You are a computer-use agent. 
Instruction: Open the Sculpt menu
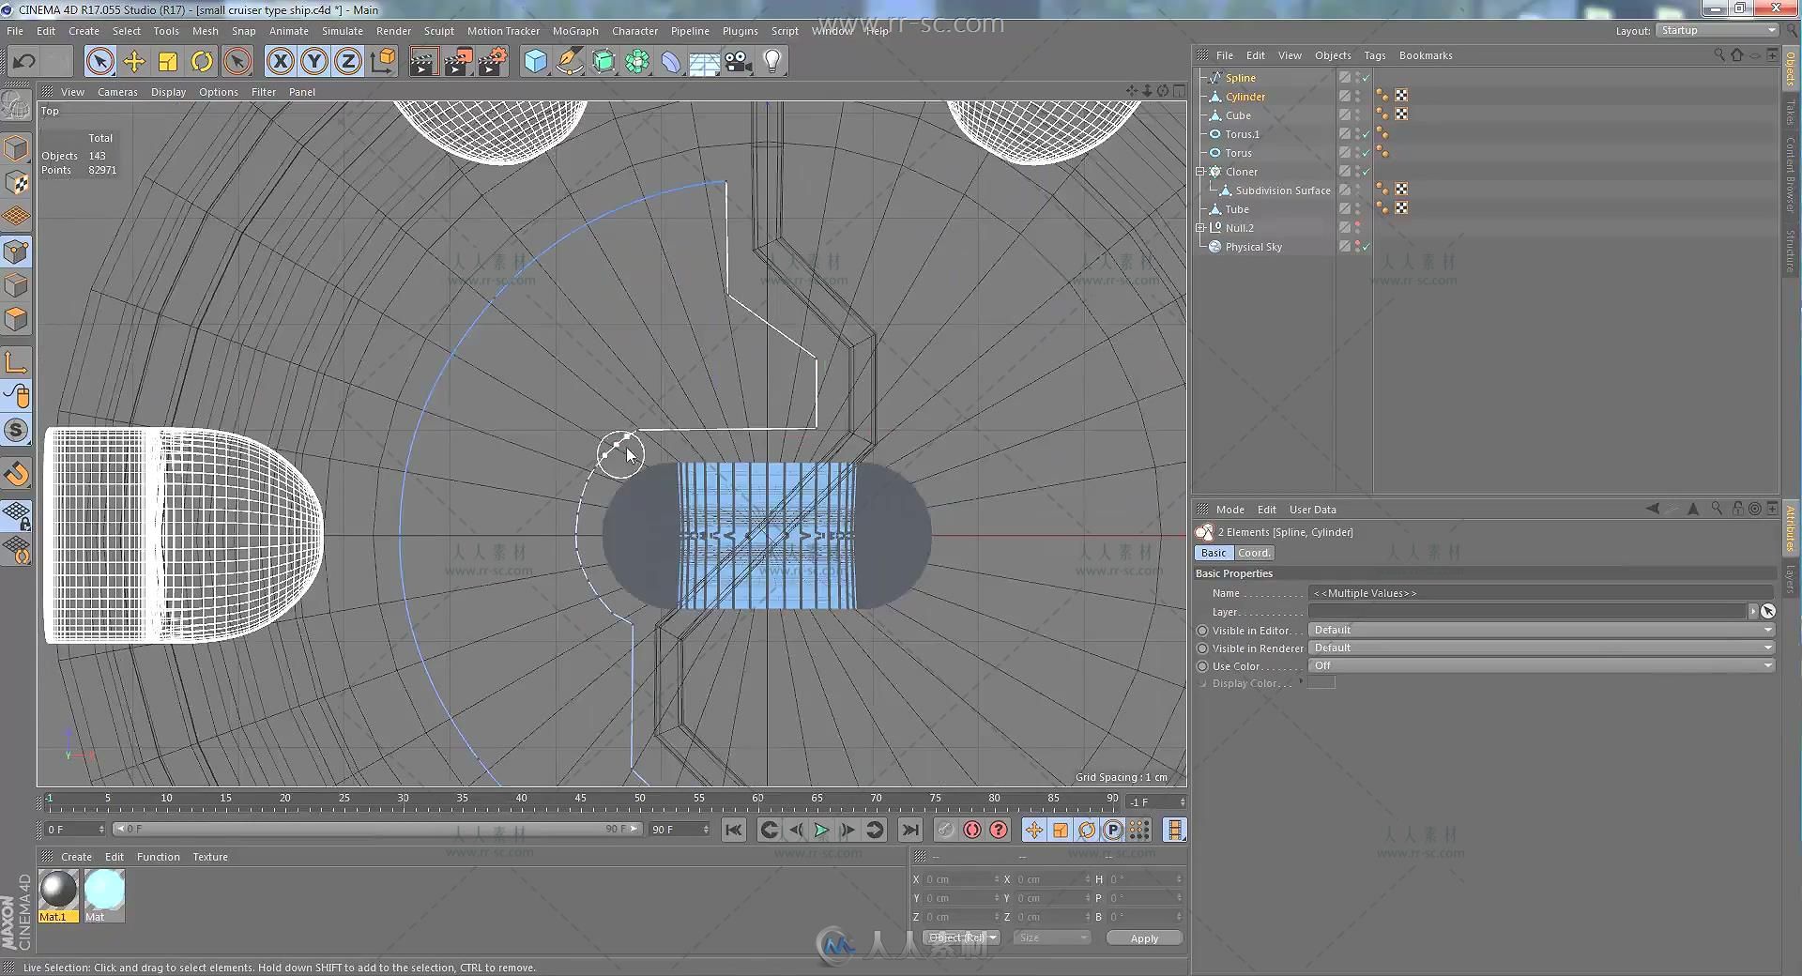click(438, 31)
